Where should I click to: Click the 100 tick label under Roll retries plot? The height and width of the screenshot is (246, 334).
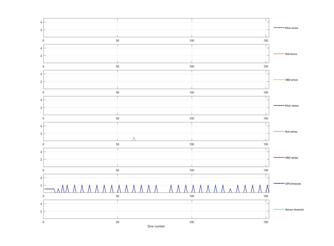point(192,144)
